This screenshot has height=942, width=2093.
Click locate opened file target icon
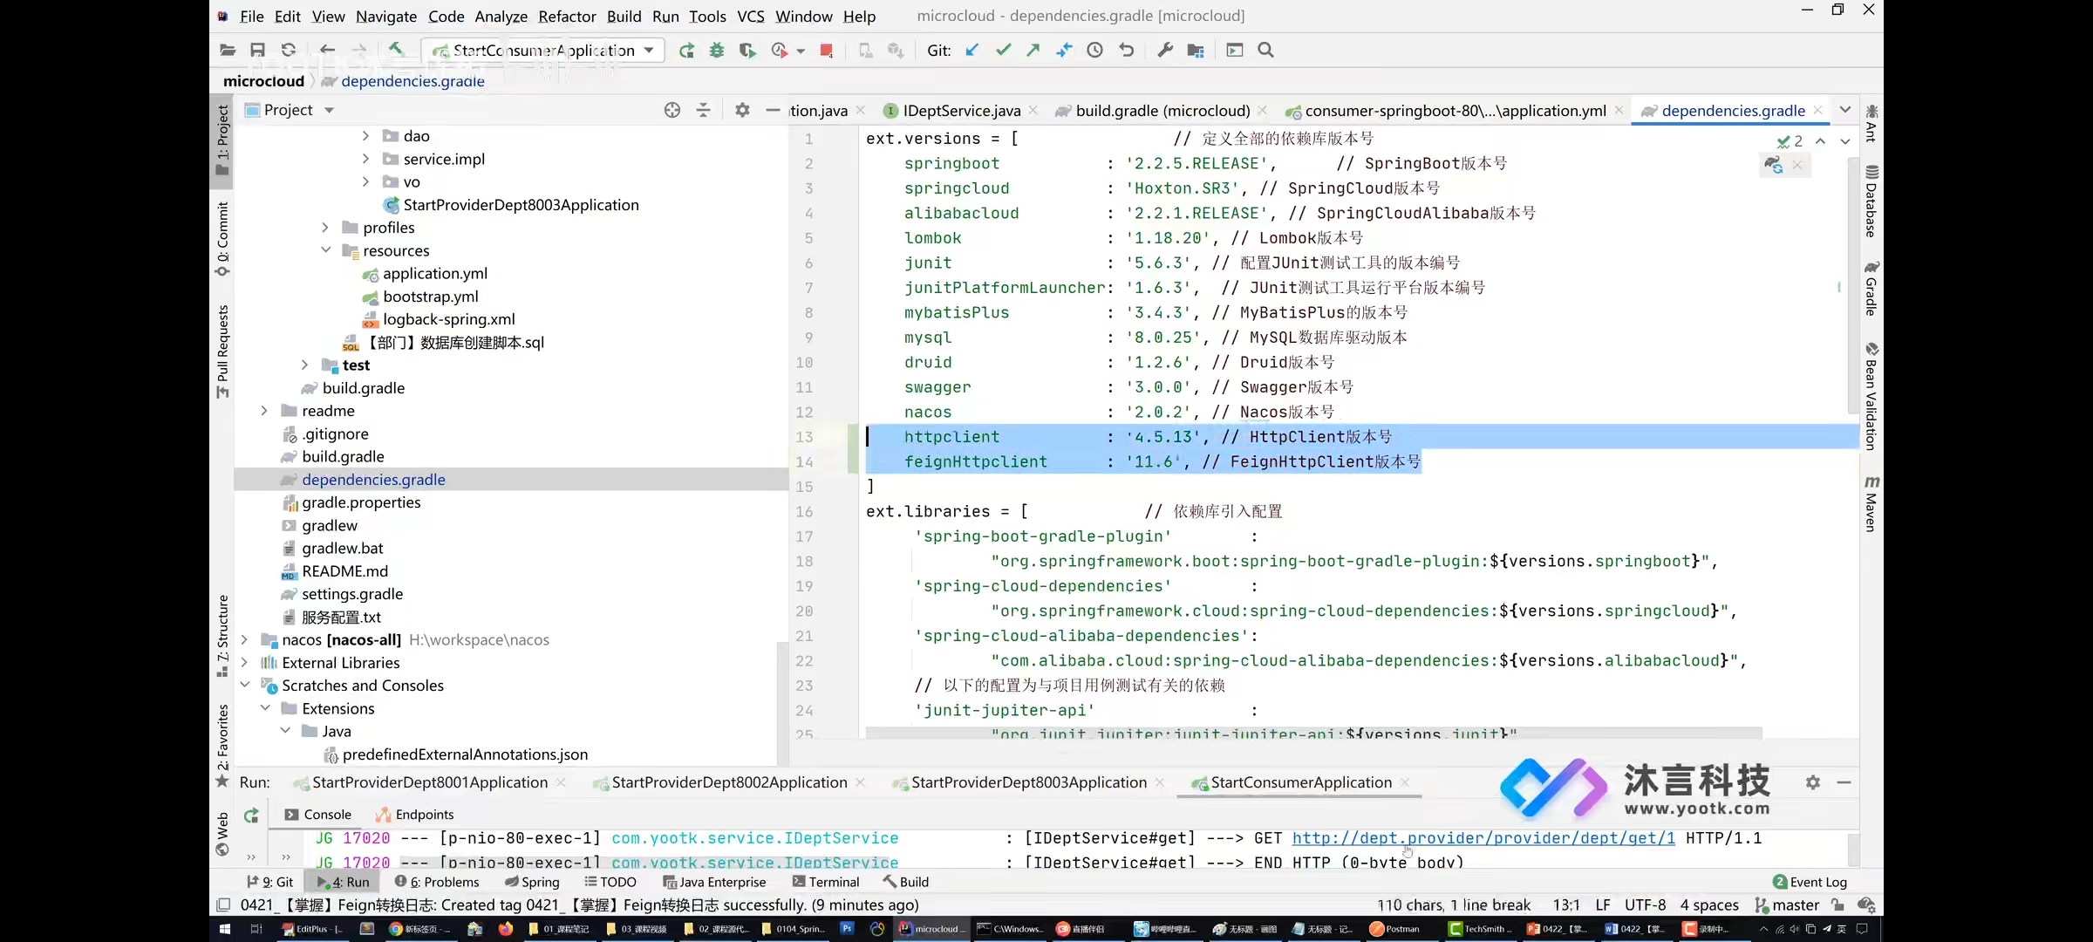(x=672, y=110)
